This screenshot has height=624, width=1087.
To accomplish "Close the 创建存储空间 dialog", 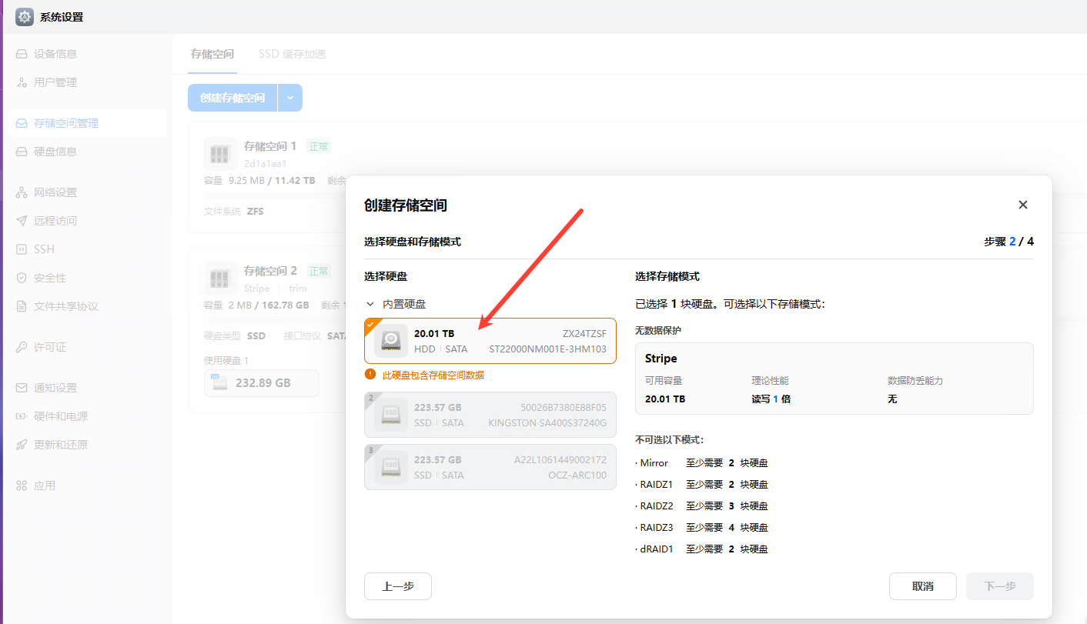I will pyautogui.click(x=1023, y=205).
